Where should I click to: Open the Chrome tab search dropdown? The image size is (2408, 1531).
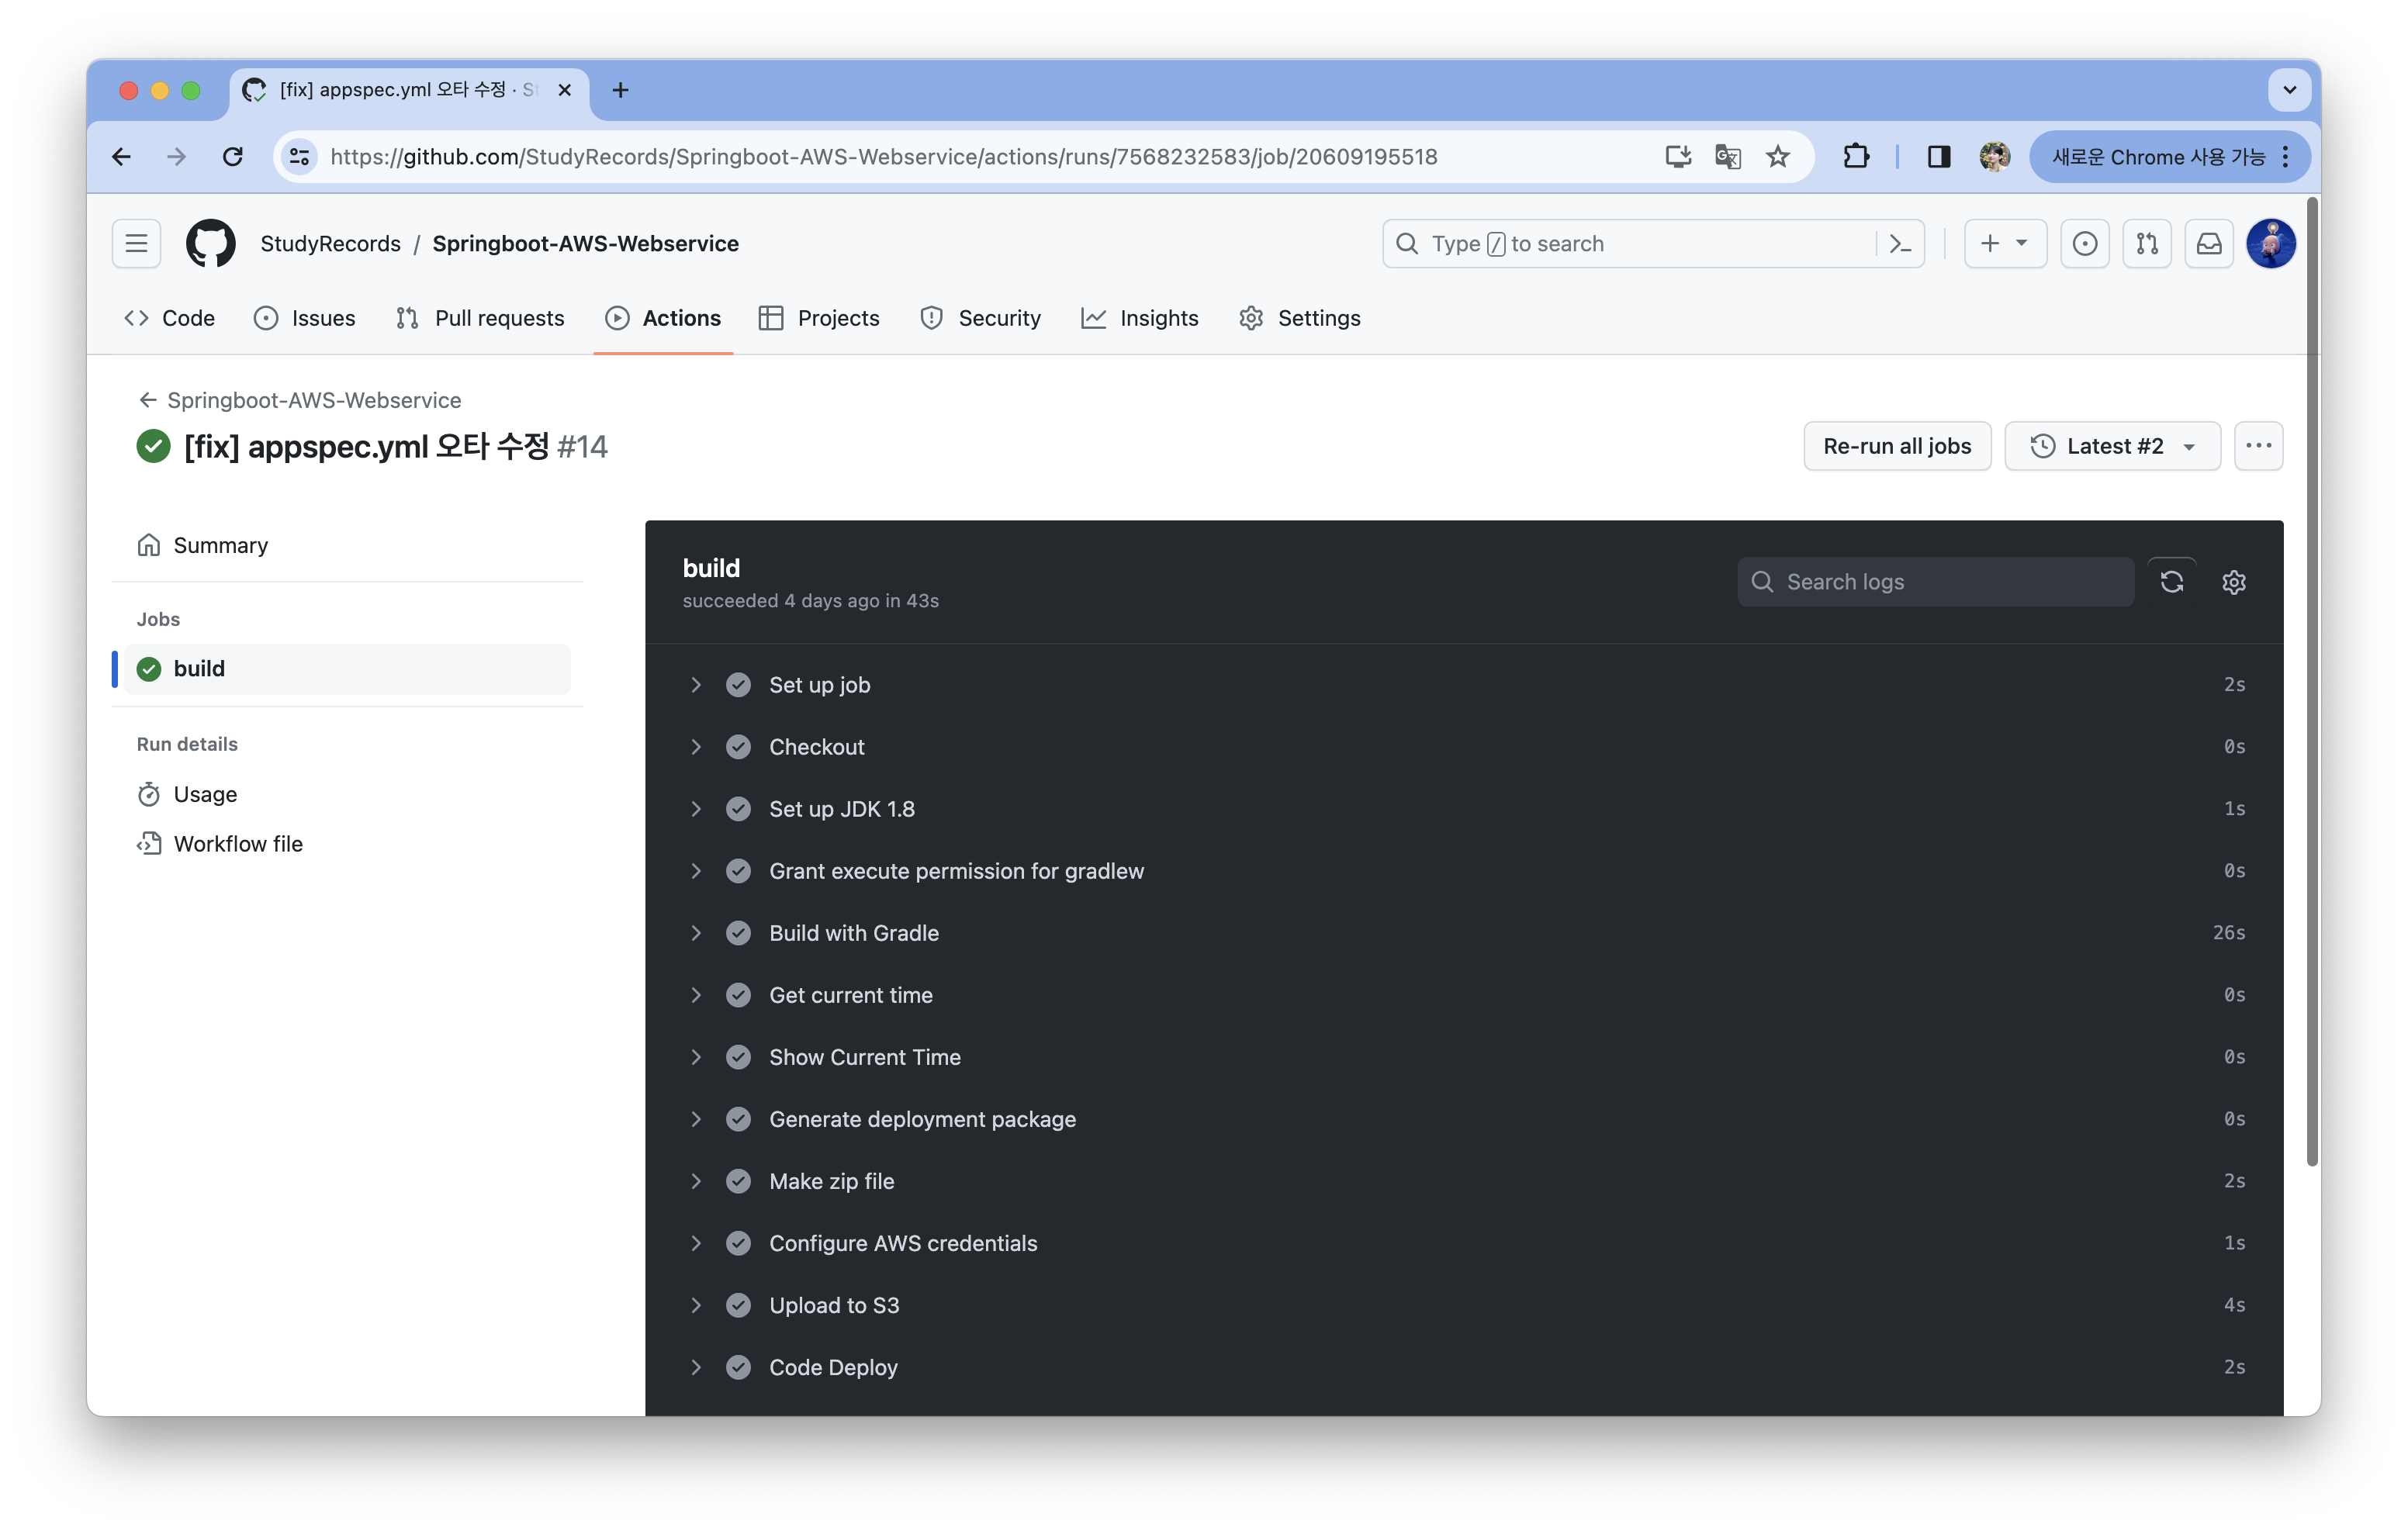(2290, 90)
